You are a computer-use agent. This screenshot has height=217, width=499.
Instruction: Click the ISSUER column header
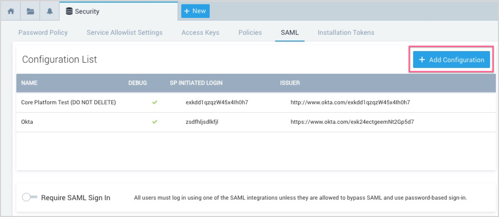[290, 83]
